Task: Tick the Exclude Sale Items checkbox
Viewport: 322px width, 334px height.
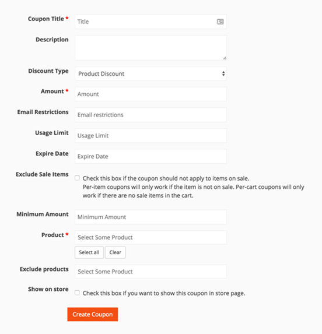Action: [x=77, y=178]
